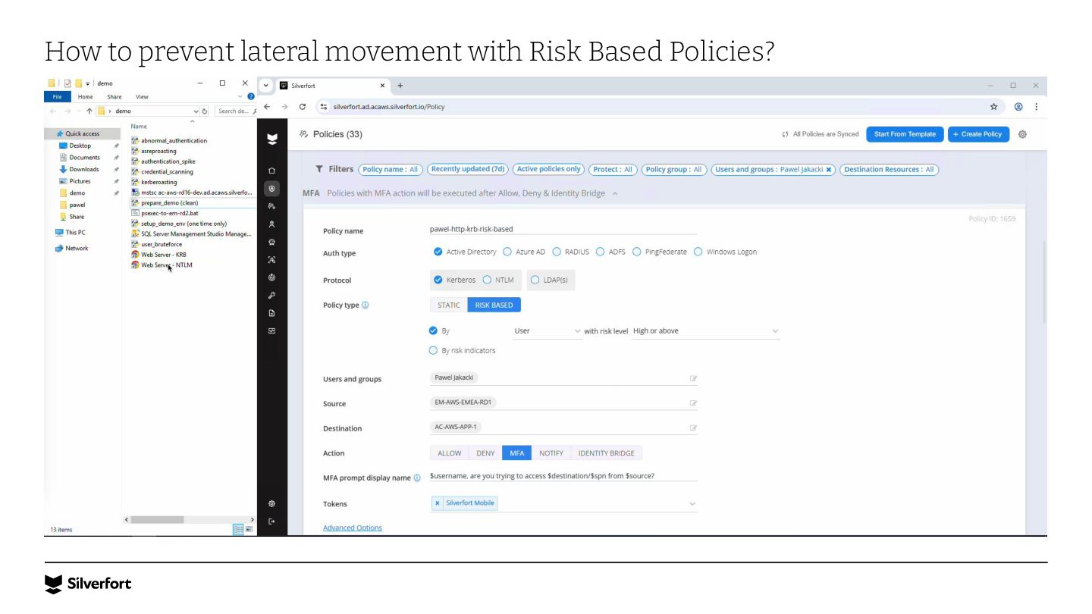Viewport: 1092px width, 614px height.
Task: Click the Silverfort logo atop the sidebar
Action: (x=272, y=139)
